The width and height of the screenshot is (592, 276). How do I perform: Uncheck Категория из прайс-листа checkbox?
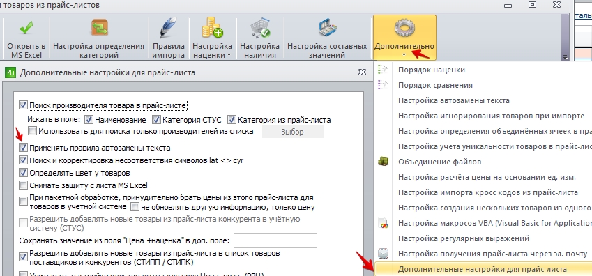(232, 120)
